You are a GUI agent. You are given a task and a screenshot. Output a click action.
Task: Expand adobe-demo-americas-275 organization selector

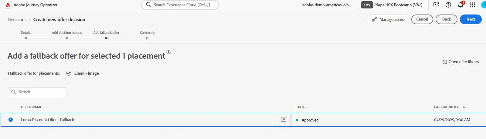pyautogui.click(x=325, y=5)
